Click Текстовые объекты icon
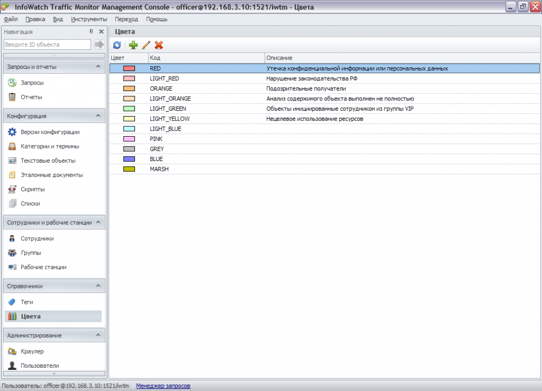Image resolution: width=542 pixels, height=391 pixels. point(12,161)
